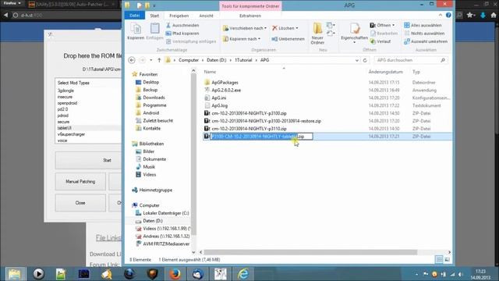The image size is (499, 281).
Task: Click Manual Patching in Auto-Patcher window
Action: click(80, 182)
